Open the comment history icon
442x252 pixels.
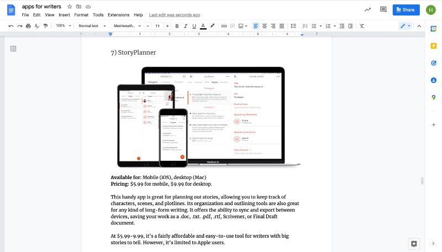[x=383, y=9]
